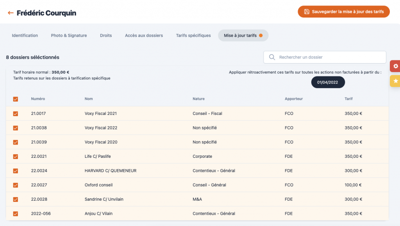This screenshot has height=226, width=400.
Task: Open the 01/04/2022 date picker
Action: pos(328,82)
